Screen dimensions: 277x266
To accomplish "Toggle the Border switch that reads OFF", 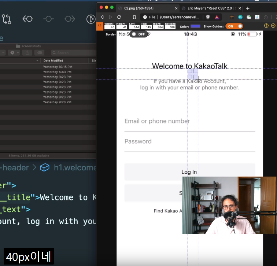I will coord(138,34).
